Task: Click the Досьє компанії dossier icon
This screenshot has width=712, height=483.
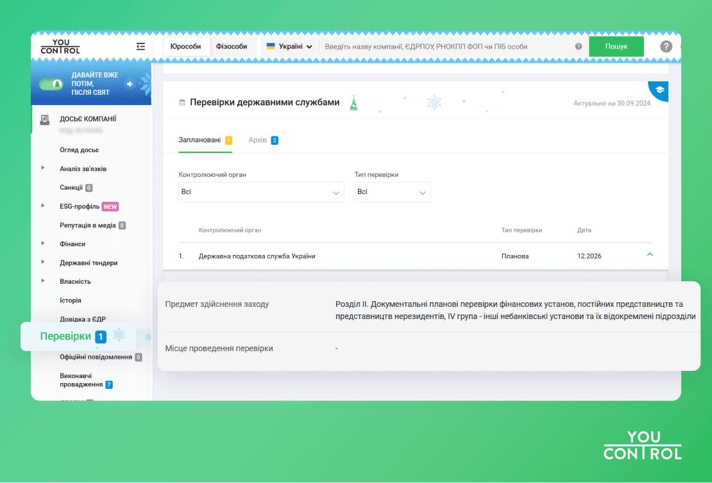Action: [44, 119]
